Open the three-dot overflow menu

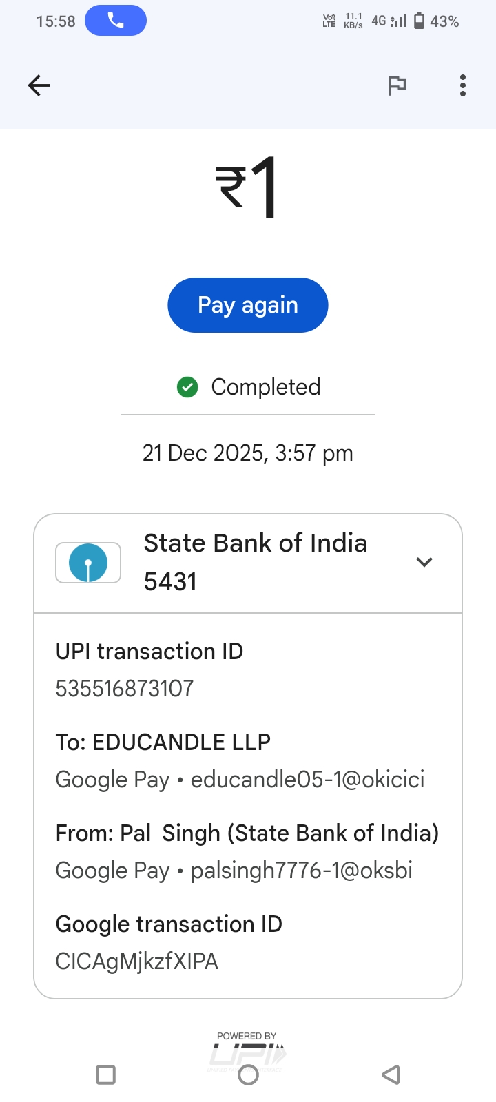point(463,85)
